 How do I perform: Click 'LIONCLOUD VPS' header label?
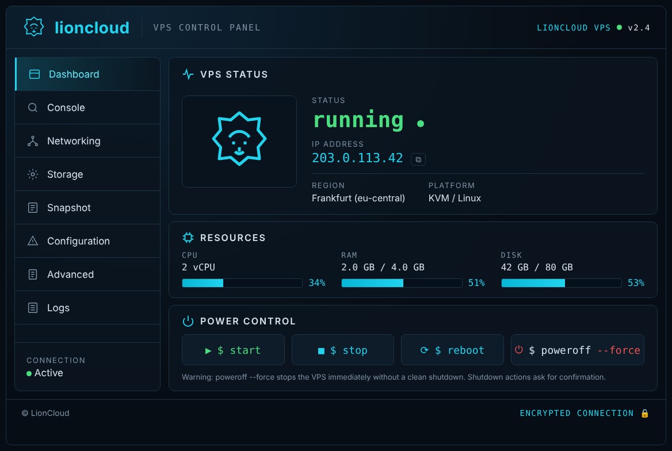(574, 28)
